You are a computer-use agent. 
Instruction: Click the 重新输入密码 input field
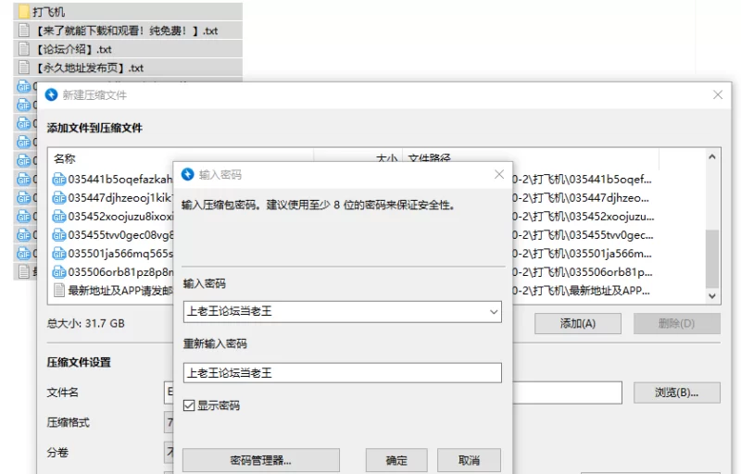(x=342, y=373)
